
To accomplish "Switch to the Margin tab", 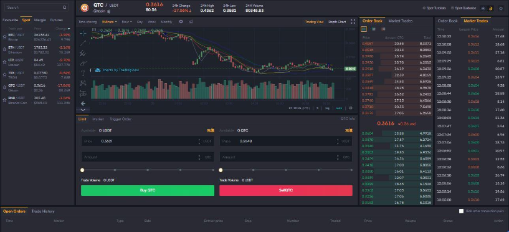I will [40, 20].
